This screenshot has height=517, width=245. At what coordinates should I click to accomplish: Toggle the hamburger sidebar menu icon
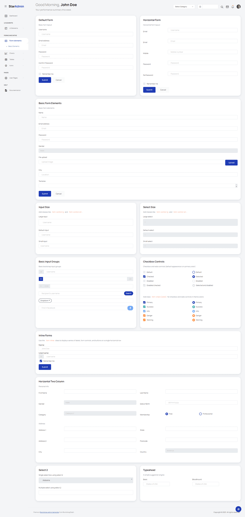(x=6, y=6)
